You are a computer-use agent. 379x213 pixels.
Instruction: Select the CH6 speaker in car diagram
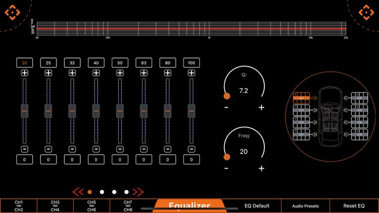359,123
